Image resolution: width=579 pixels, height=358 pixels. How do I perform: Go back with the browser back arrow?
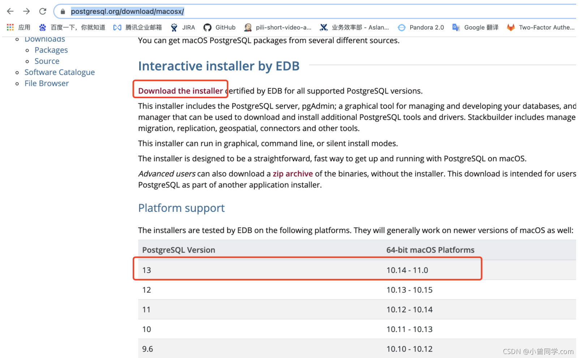point(10,11)
